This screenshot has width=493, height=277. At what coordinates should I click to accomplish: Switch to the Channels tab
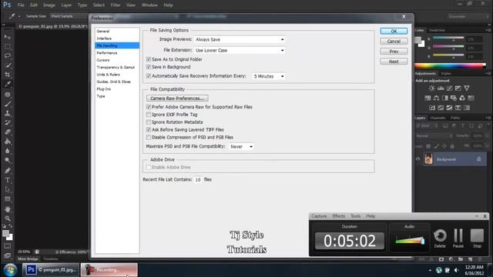438,118
